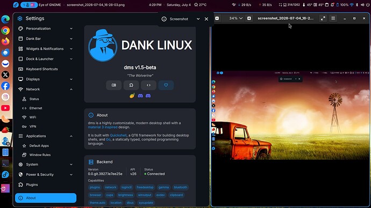
Task: Click the plugins capability chip
Action: [x=95, y=187]
